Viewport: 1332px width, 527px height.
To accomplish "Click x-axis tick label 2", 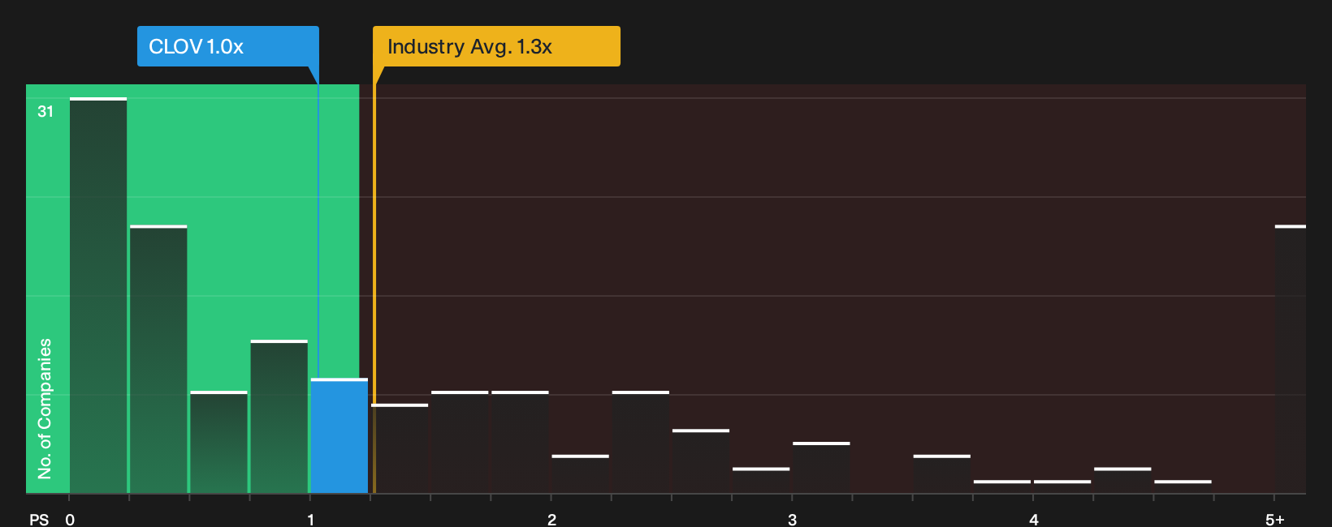I will (551, 520).
